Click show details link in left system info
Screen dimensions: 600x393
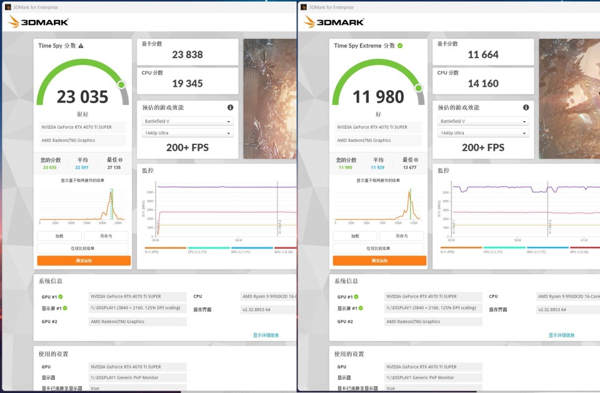pos(266,336)
